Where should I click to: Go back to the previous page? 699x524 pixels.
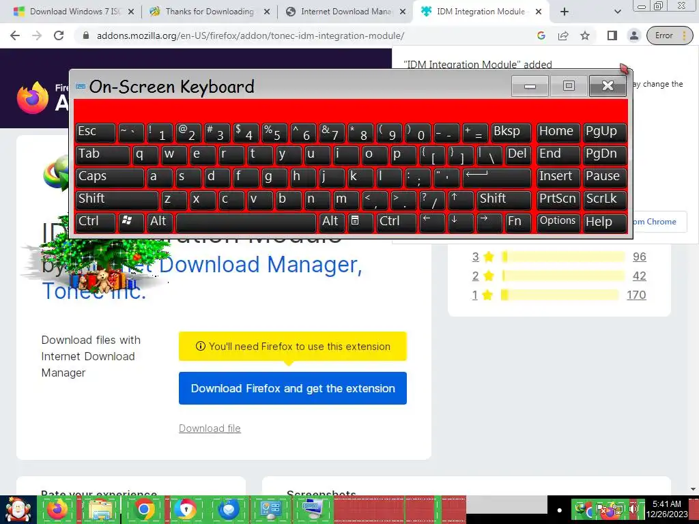click(x=15, y=35)
